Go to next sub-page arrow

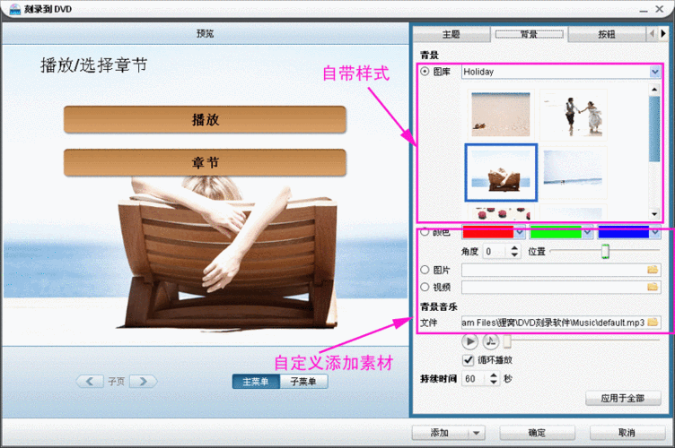pyautogui.click(x=144, y=382)
